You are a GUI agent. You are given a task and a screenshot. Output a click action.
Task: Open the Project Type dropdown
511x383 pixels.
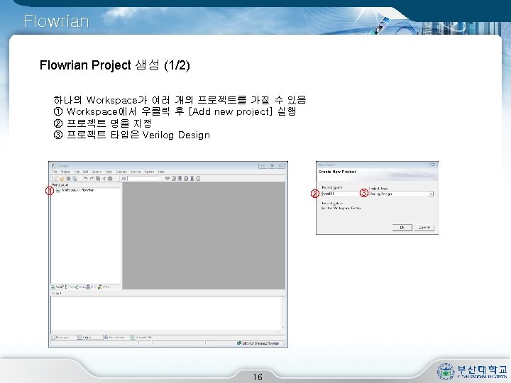point(432,194)
